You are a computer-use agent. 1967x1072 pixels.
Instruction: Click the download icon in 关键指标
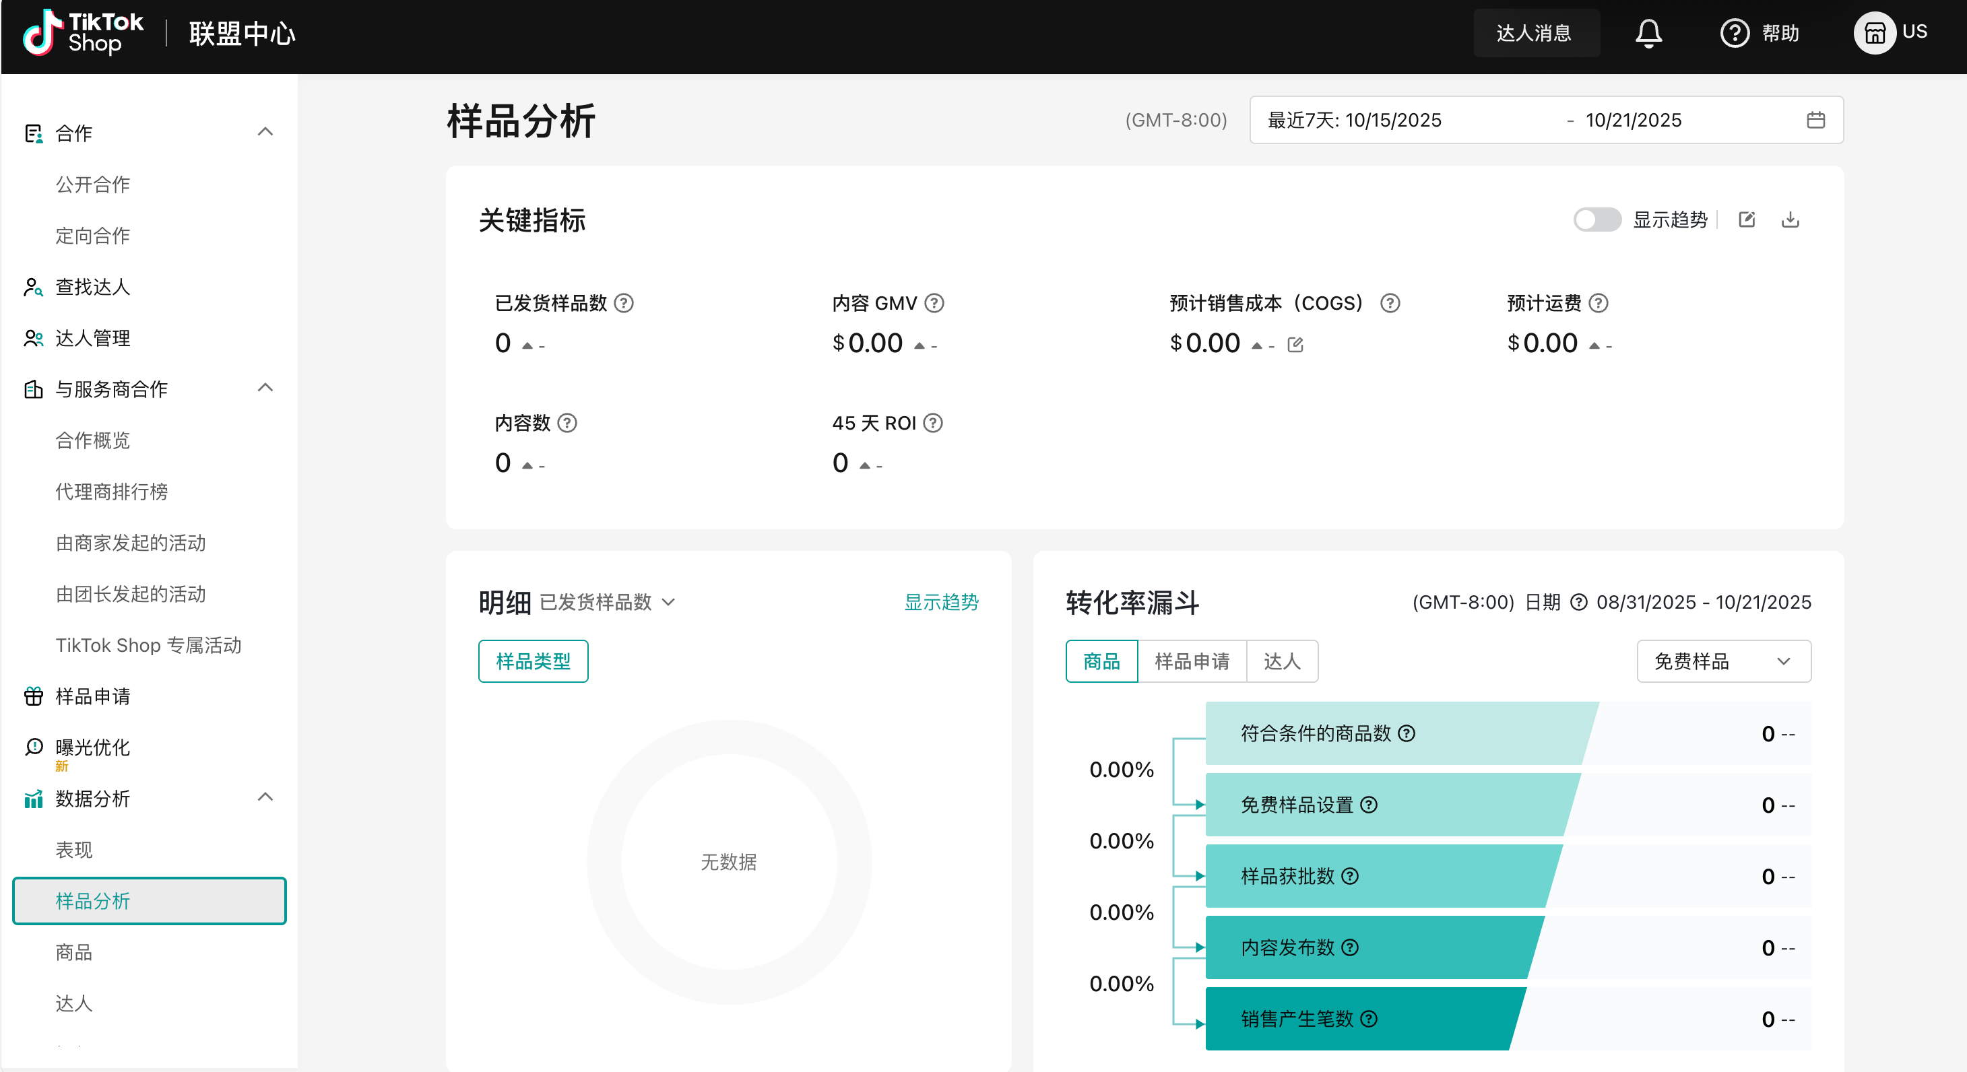pos(1790,220)
